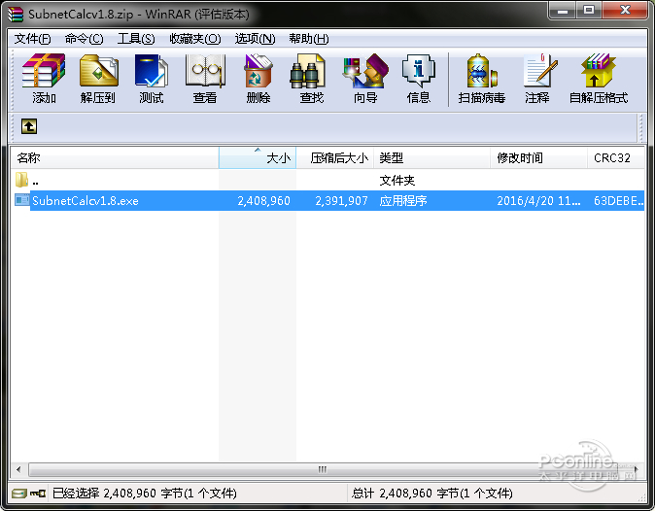The width and height of the screenshot is (655, 511).
Task: Click the 解压到 (Extract to) icon
Action: point(98,79)
